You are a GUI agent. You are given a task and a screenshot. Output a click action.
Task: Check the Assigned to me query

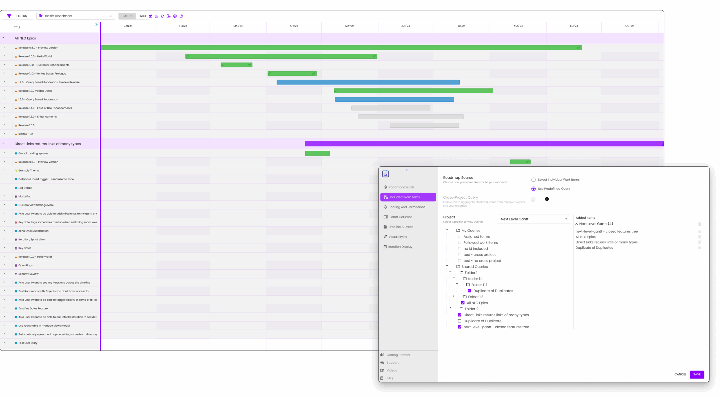tap(460, 236)
